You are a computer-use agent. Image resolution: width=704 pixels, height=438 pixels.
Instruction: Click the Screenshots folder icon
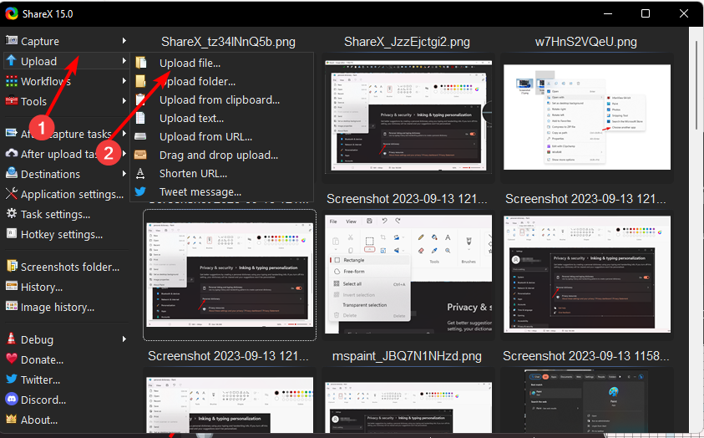(x=11, y=266)
